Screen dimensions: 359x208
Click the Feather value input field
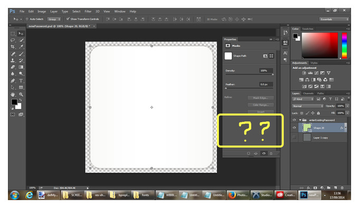point(266,84)
